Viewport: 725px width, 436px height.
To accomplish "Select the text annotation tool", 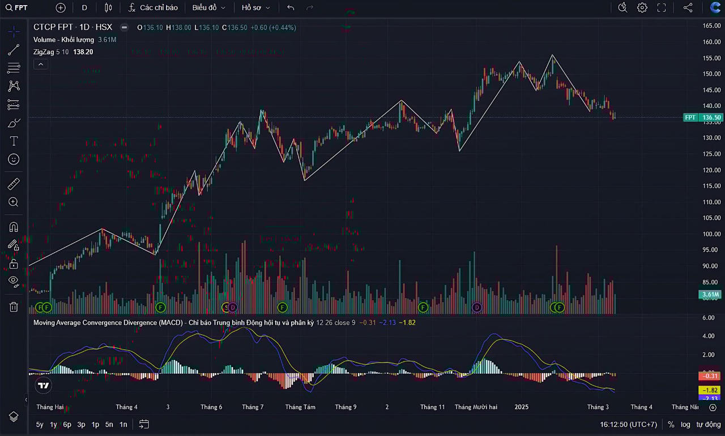I will tap(14, 141).
